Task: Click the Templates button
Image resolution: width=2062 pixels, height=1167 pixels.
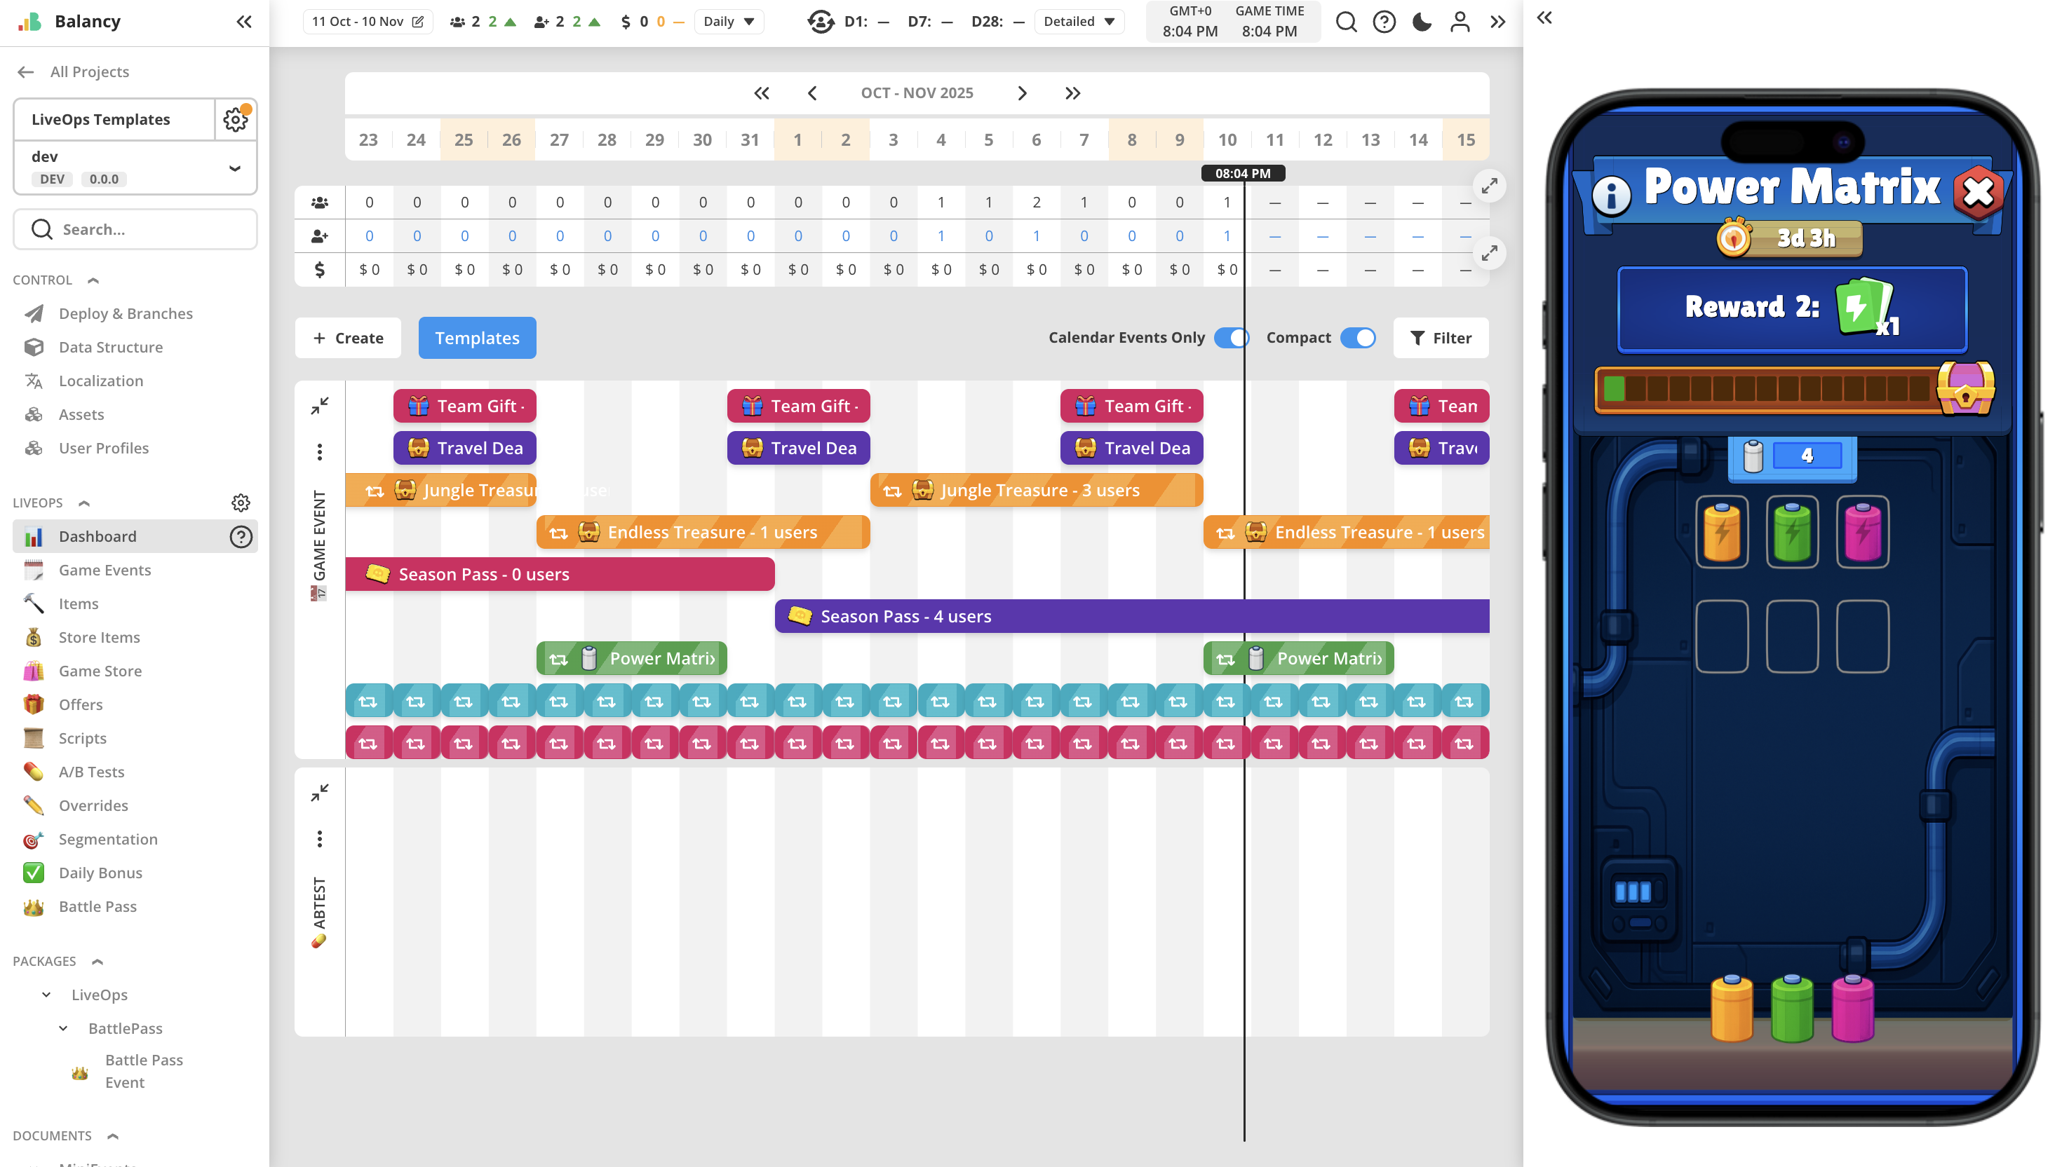Action: (477, 339)
